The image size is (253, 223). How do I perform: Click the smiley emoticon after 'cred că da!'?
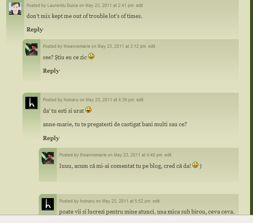click(x=195, y=165)
